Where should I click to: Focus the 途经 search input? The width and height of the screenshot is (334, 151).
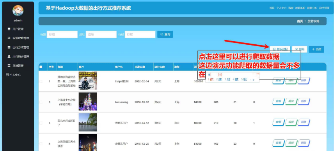[x=101, y=34]
